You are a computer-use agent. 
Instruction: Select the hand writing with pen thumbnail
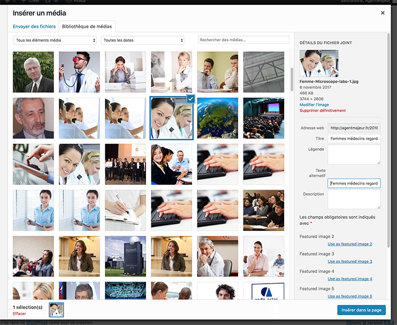[x=125, y=210]
